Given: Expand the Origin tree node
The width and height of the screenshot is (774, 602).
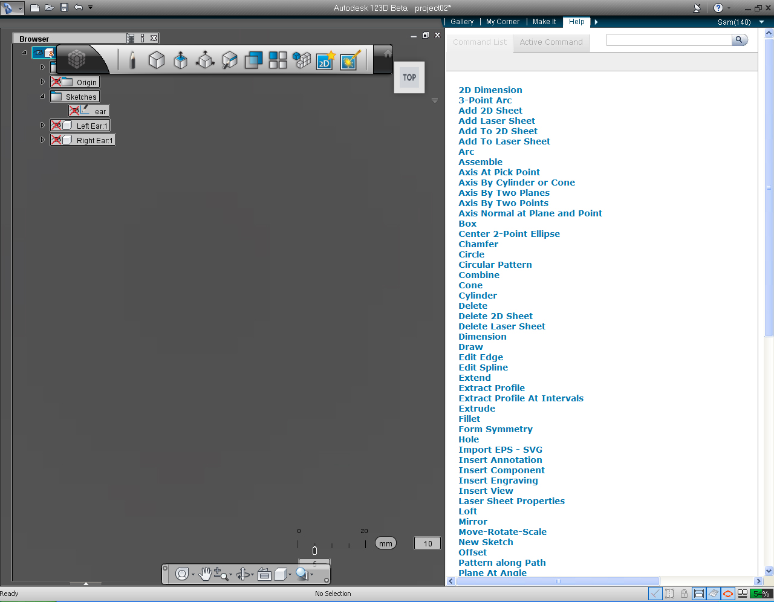Looking at the screenshot, I should pyautogui.click(x=42, y=82).
